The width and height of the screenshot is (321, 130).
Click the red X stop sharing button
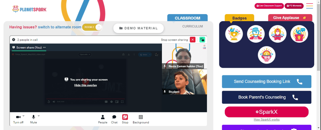pos(192,40)
